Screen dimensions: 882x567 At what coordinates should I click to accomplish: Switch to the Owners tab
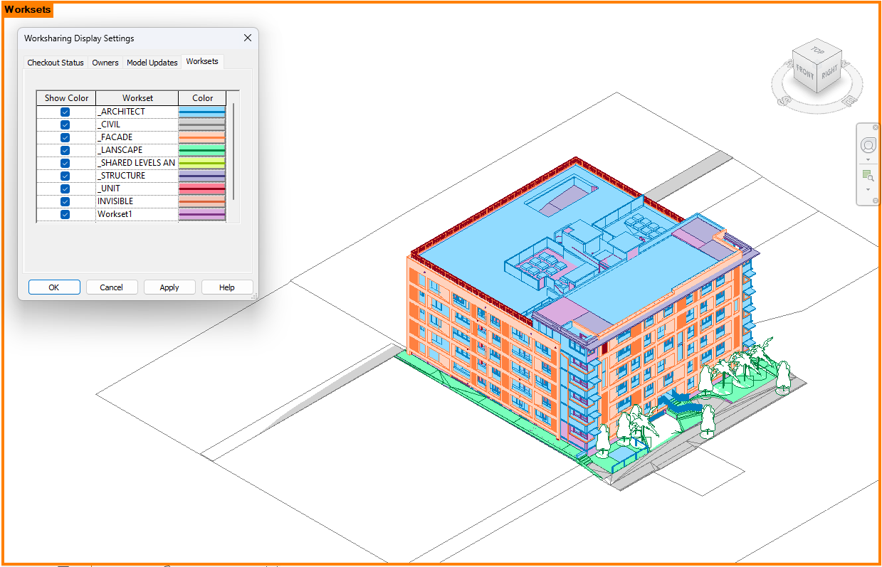pyautogui.click(x=105, y=63)
